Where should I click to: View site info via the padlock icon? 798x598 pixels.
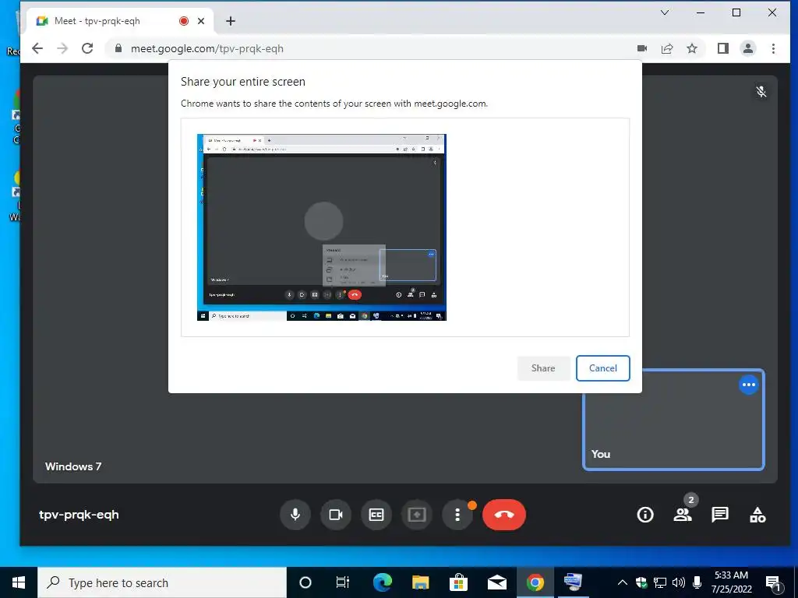click(x=118, y=48)
